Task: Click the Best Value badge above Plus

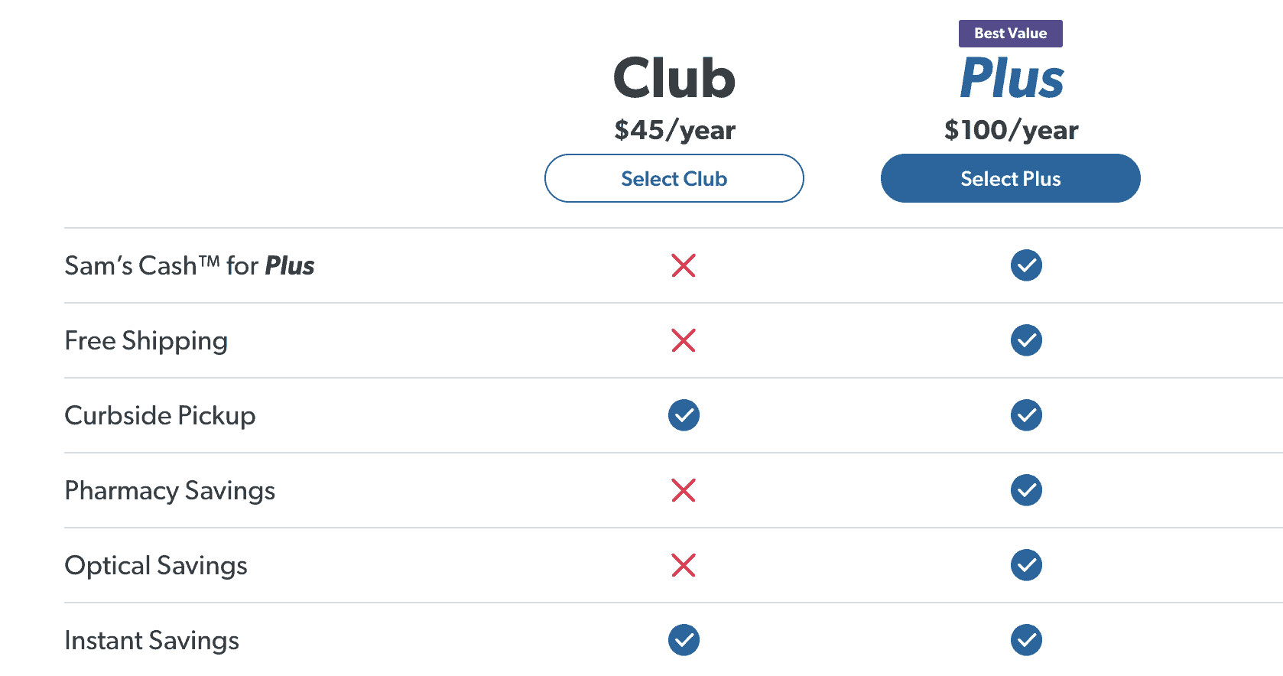Action: (1010, 33)
